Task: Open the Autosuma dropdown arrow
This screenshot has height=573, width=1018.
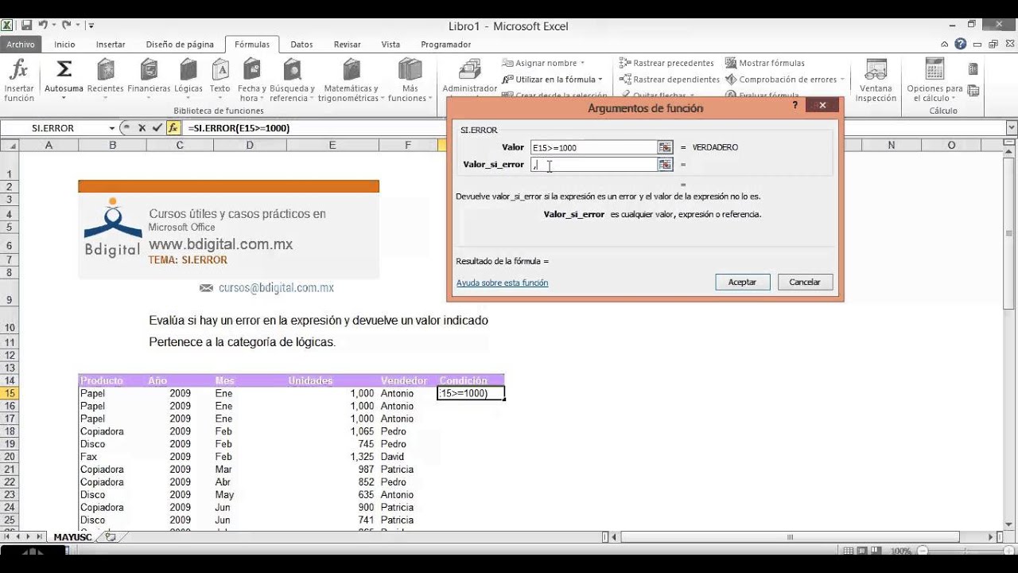Action: pos(64,99)
